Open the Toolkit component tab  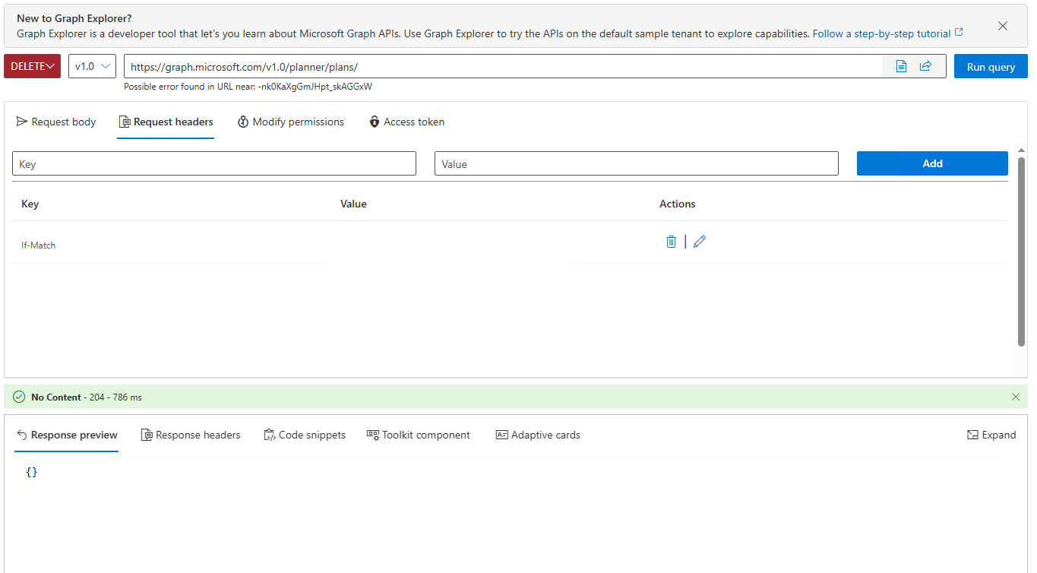click(419, 435)
